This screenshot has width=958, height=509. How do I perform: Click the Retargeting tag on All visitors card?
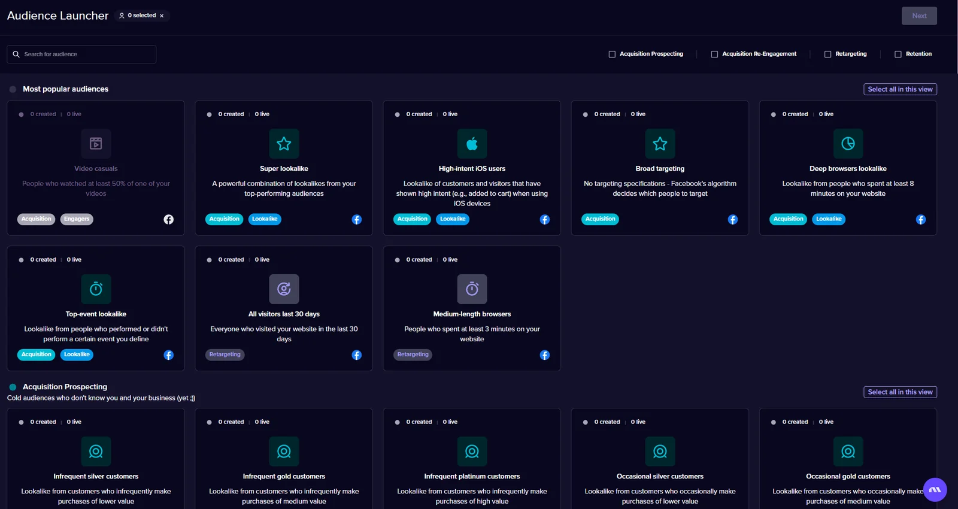pyautogui.click(x=225, y=355)
